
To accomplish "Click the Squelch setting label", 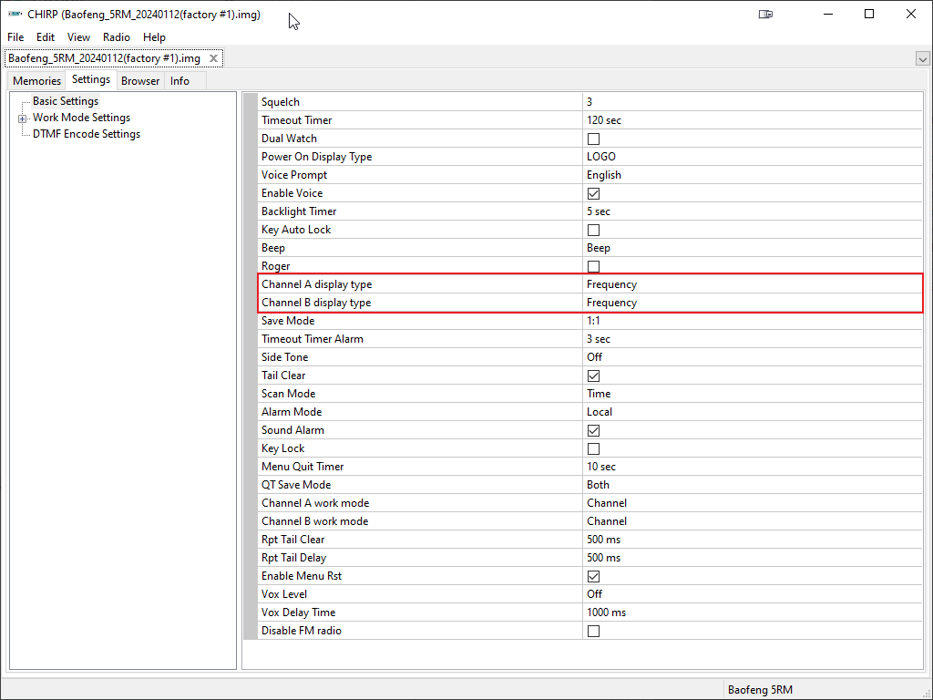I will click(281, 102).
